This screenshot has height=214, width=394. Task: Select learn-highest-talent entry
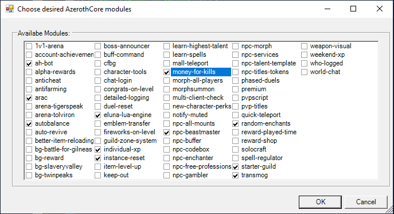point(200,46)
